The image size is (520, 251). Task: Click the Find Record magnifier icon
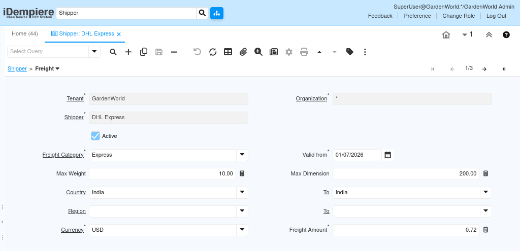click(x=113, y=52)
